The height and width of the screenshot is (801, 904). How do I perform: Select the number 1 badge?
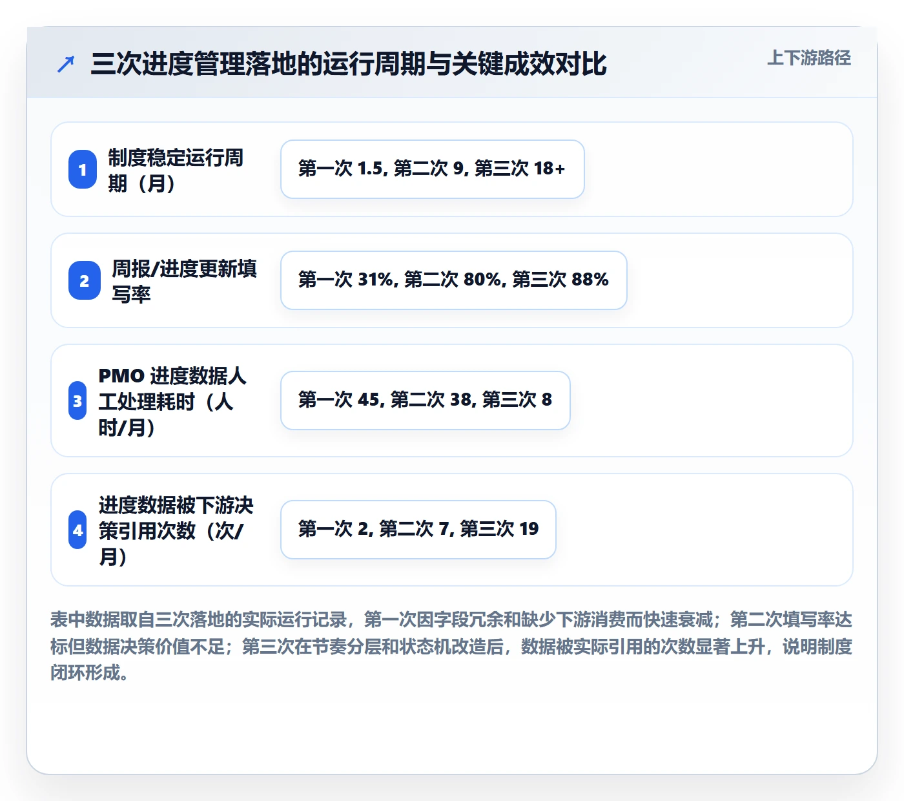click(83, 169)
